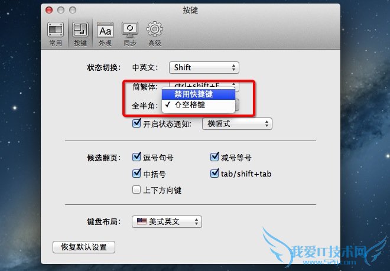390x271 pixels.
Task: Click the 恢复默认设置 button
Action: point(84,247)
